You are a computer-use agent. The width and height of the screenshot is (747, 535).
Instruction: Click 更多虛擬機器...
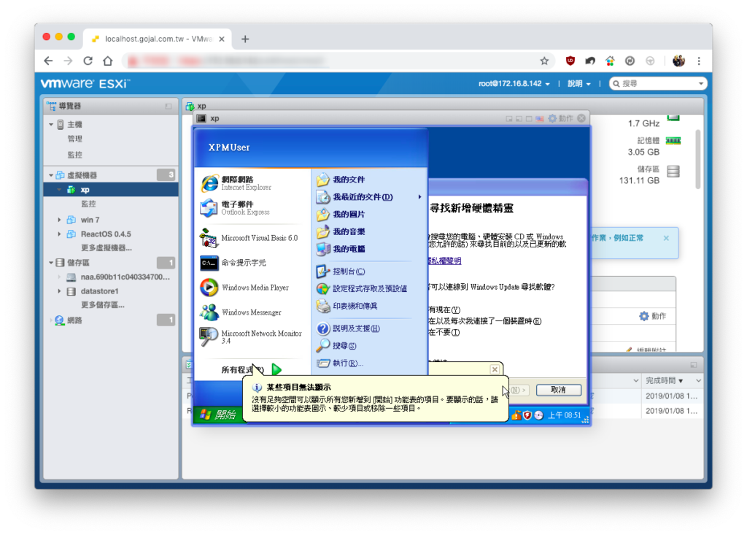click(x=107, y=248)
